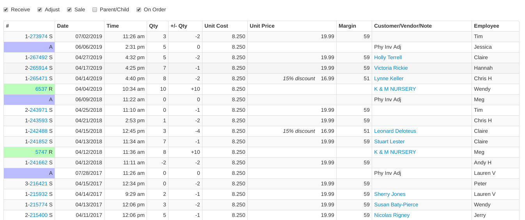The image size is (525, 220).
Task: View customer Victoria Rickie
Action: [x=391, y=68]
